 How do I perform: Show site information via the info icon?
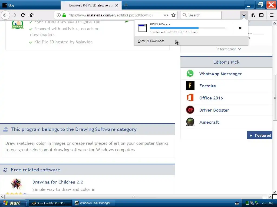pos(59,15)
